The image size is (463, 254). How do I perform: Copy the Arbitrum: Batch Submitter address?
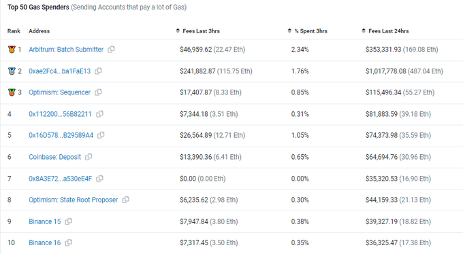tap(111, 50)
